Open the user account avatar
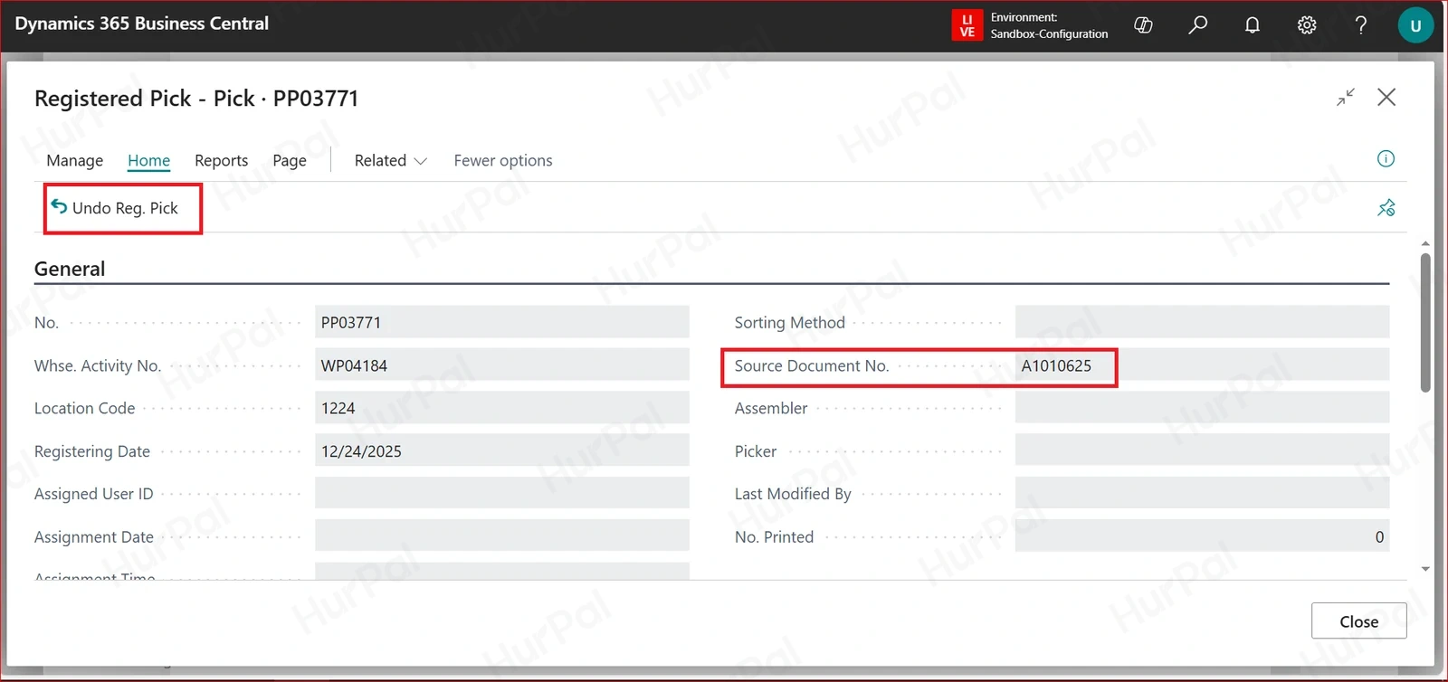Viewport: 1448px width, 682px height. tap(1416, 25)
